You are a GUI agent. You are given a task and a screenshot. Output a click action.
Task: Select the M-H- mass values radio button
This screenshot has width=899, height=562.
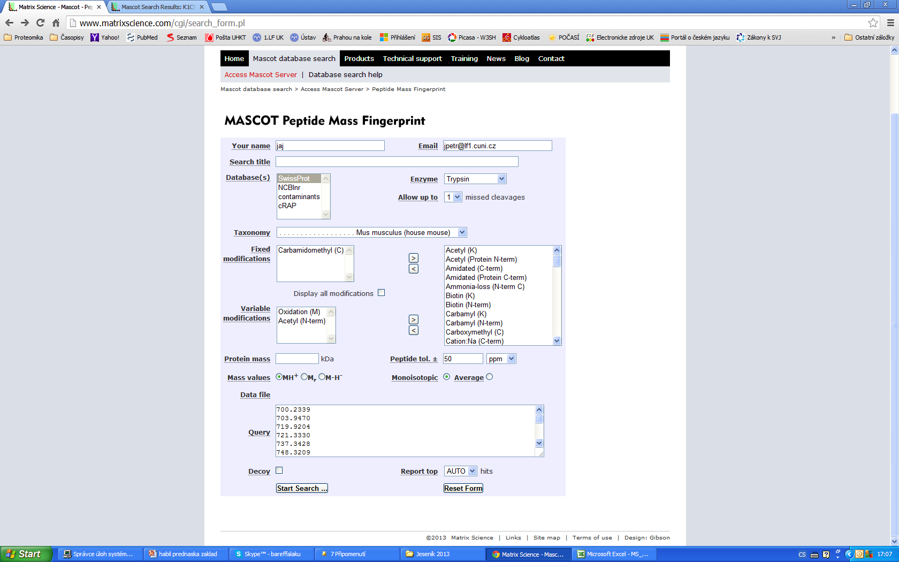click(322, 377)
